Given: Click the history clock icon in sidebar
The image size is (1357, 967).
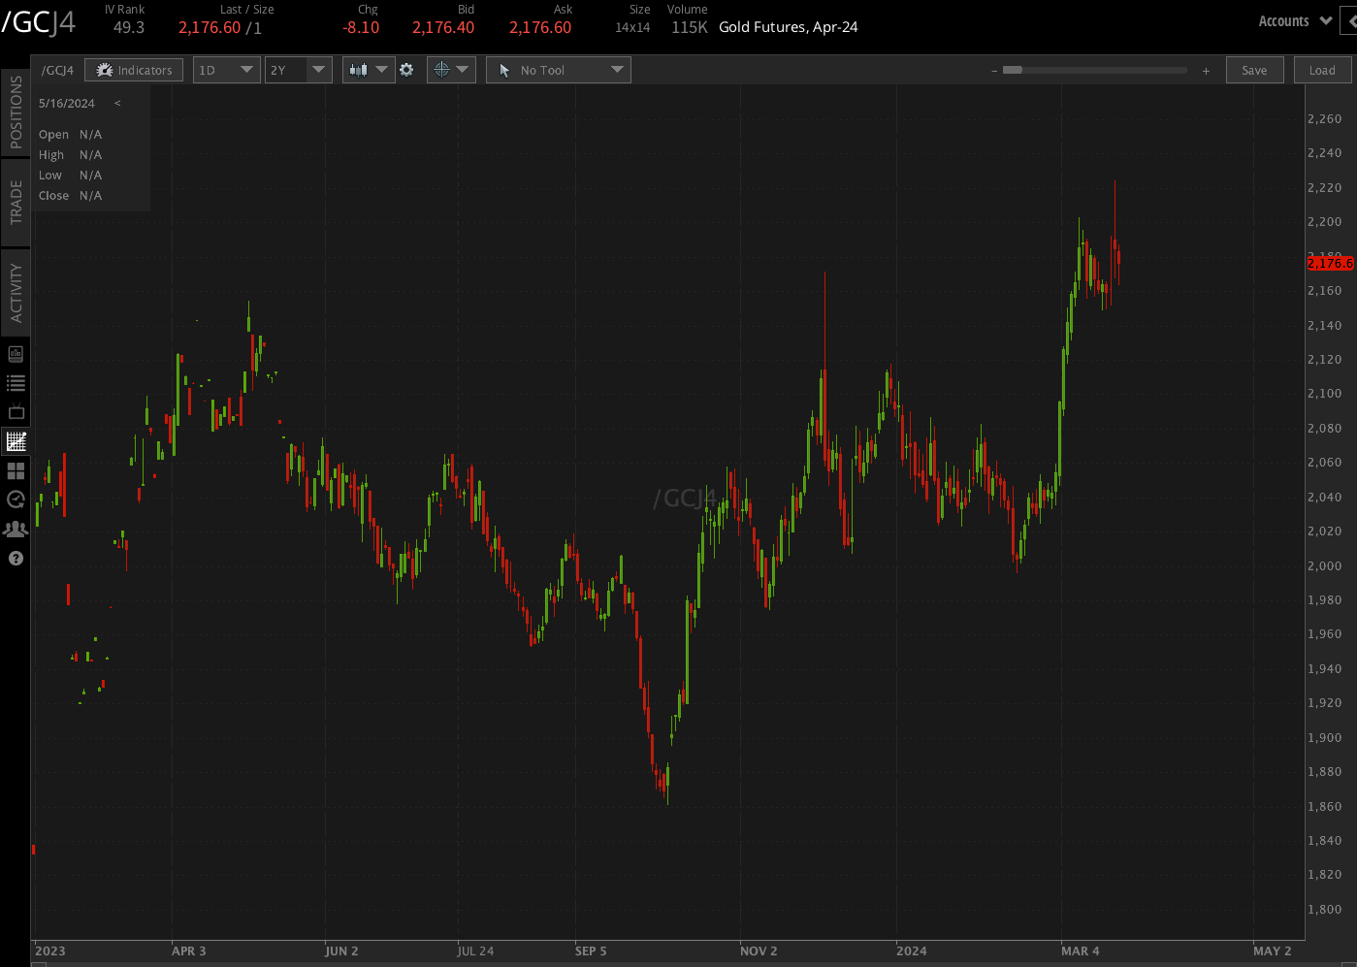Looking at the screenshot, I should pyautogui.click(x=16, y=500).
